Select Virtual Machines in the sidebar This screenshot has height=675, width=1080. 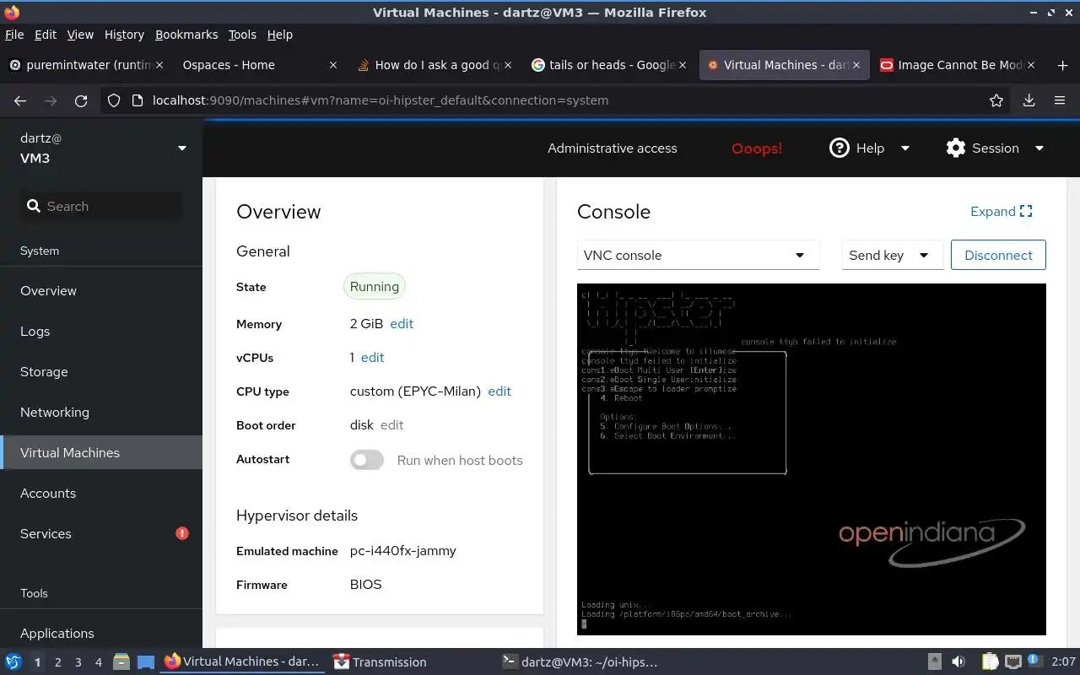pyautogui.click(x=101, y=452)
